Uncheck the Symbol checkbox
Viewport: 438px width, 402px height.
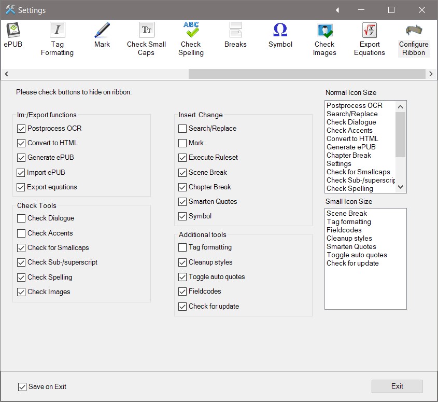182,216
